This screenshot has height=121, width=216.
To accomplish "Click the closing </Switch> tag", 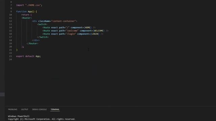I will pos(43,37).
